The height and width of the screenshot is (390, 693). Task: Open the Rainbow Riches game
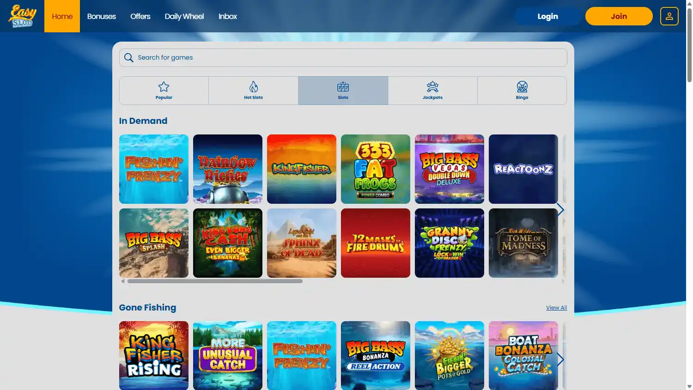coord(228,169)
